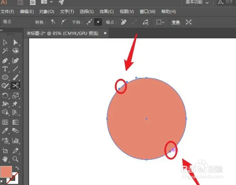Click the salmon Fill color swatch
The width and height of the screenshot is (236, 185).
(6, 172)
